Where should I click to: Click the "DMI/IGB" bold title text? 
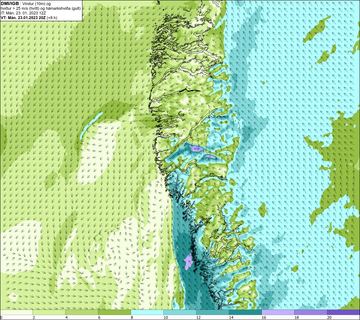click(x=10, y=4)
